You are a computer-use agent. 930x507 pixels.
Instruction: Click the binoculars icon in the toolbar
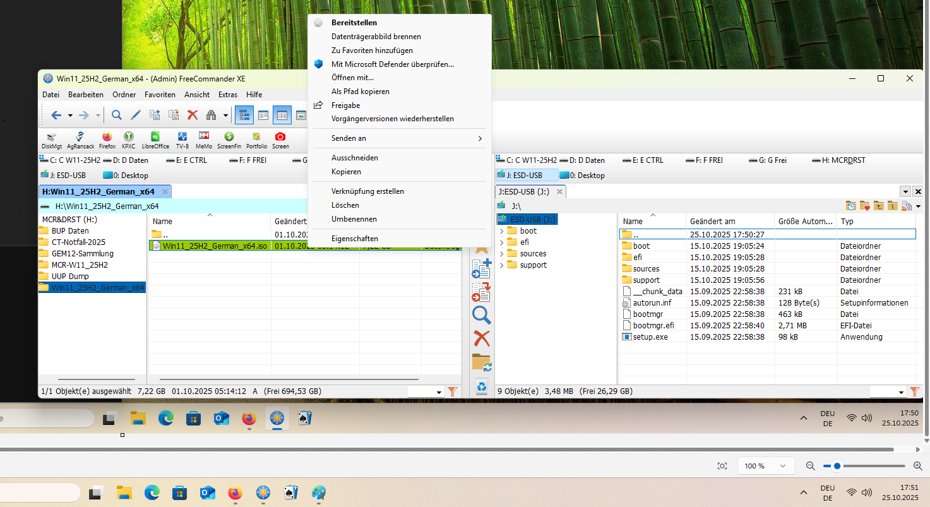[x=212, y=115]
